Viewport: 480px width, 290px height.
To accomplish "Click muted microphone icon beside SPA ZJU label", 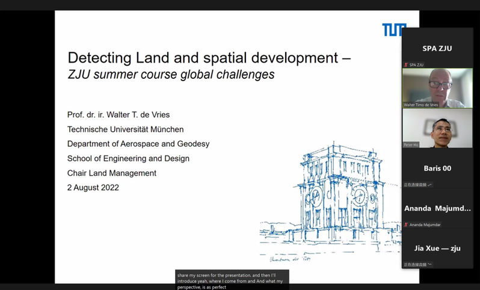I will tap(405, 64).
